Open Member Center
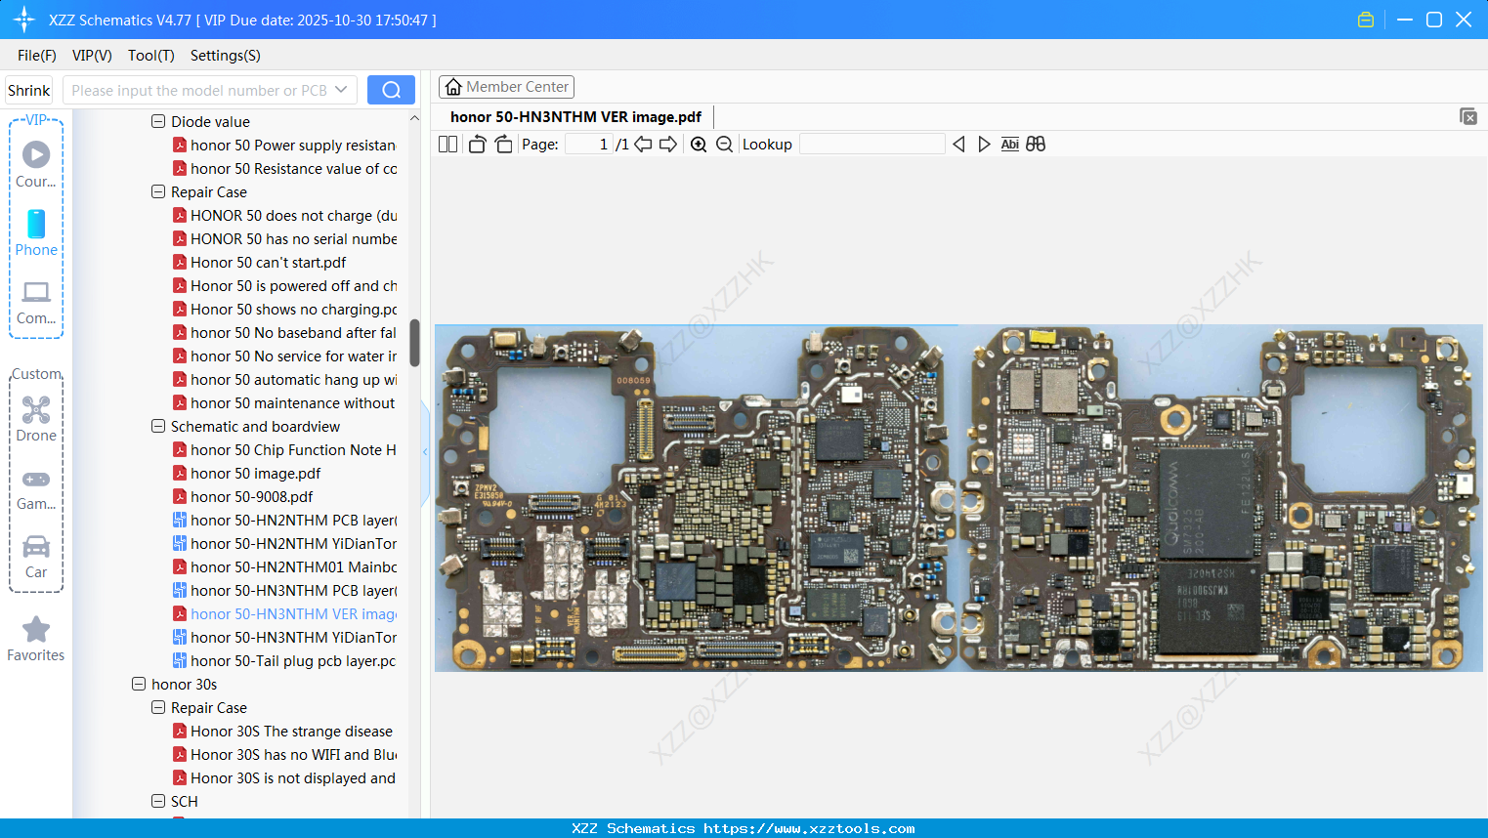This screenshot has height=838, width=1488. coord(506,87)
